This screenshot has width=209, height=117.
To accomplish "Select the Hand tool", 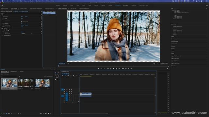I will click(56, 79).
